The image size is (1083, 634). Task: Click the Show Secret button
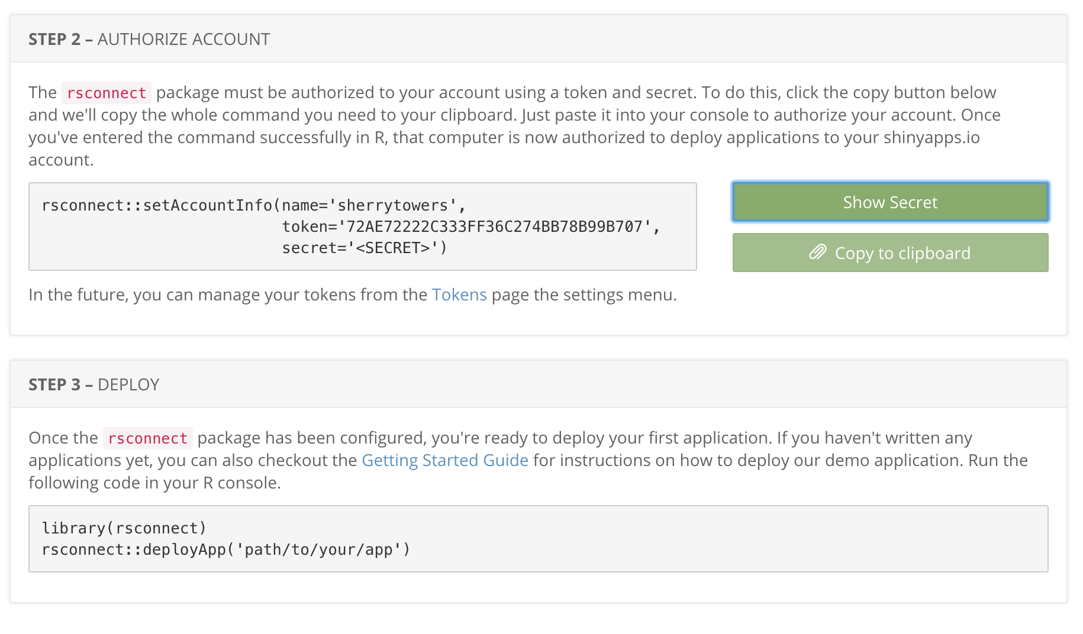coord(890,202)
